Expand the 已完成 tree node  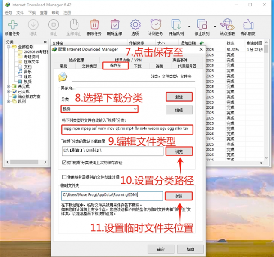pyautogui.click(x=9, y=91)
